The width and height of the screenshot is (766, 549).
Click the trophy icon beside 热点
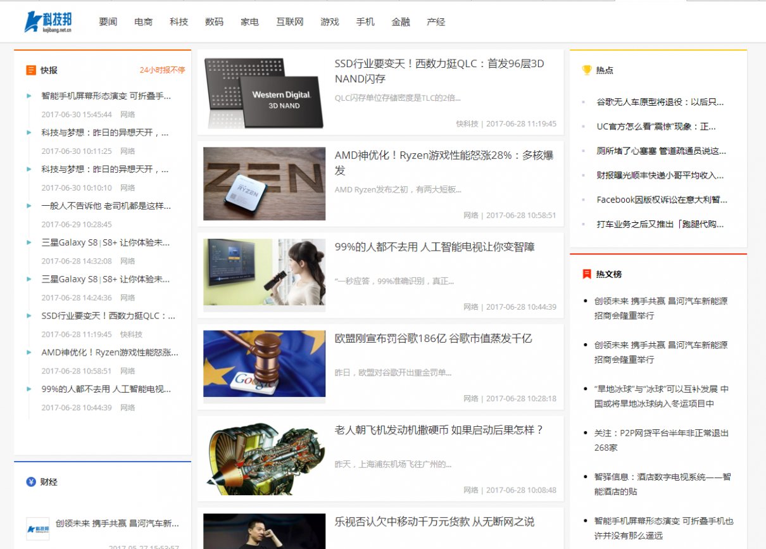(x=586, y=70)
